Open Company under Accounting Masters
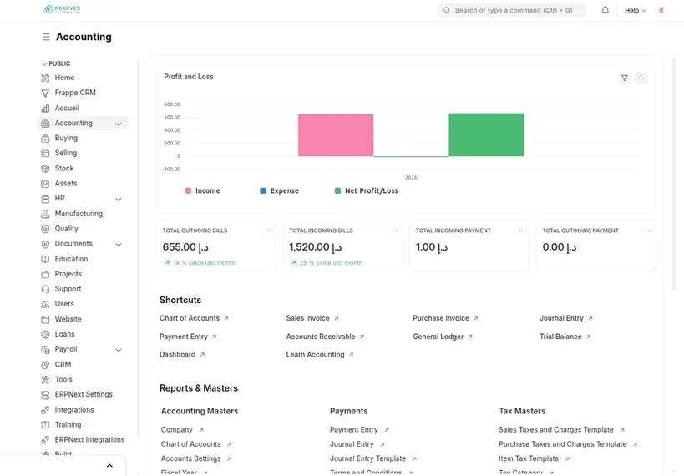The width and height of the screenshot is (684, 476). (x=182, y=430)
